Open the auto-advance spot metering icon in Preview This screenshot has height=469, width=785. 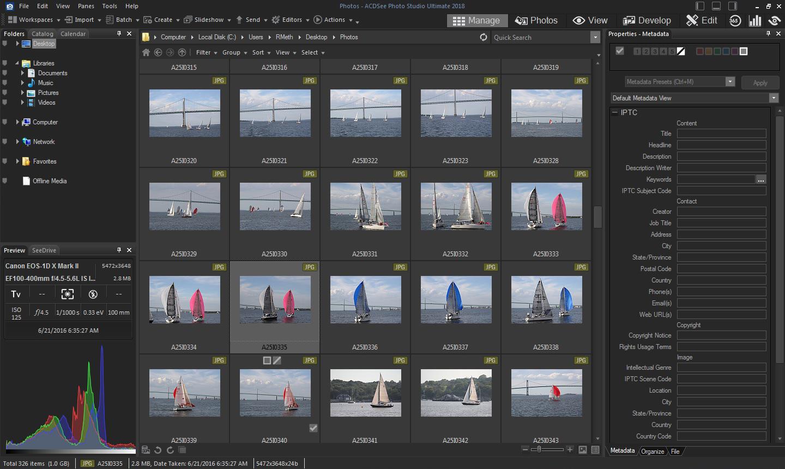click(67, 293)
